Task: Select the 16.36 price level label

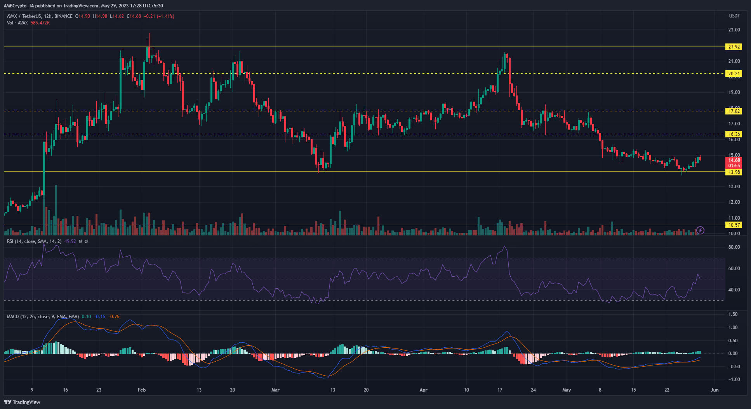Action: pyautogui.click(x=734, y=134)
